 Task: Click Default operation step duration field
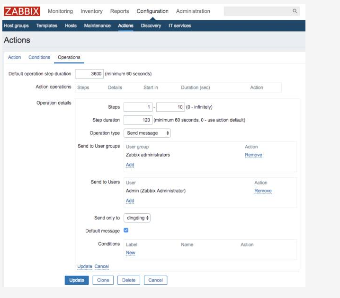pos(89,74)
